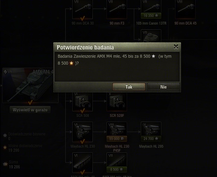
Task: Click the 16 350 experience cost button
Action: tap(151, 16)
